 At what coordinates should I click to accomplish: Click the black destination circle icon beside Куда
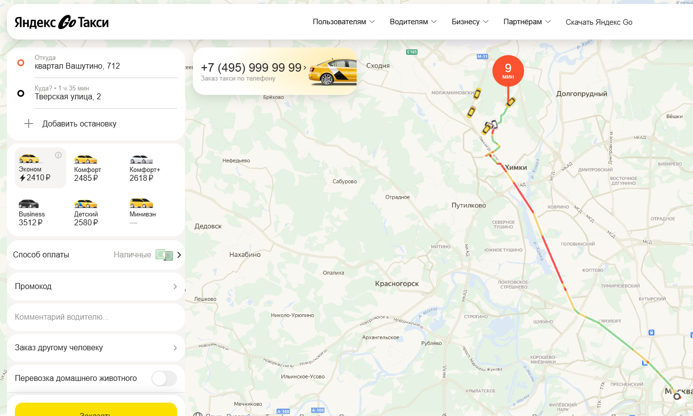[21, 93]
